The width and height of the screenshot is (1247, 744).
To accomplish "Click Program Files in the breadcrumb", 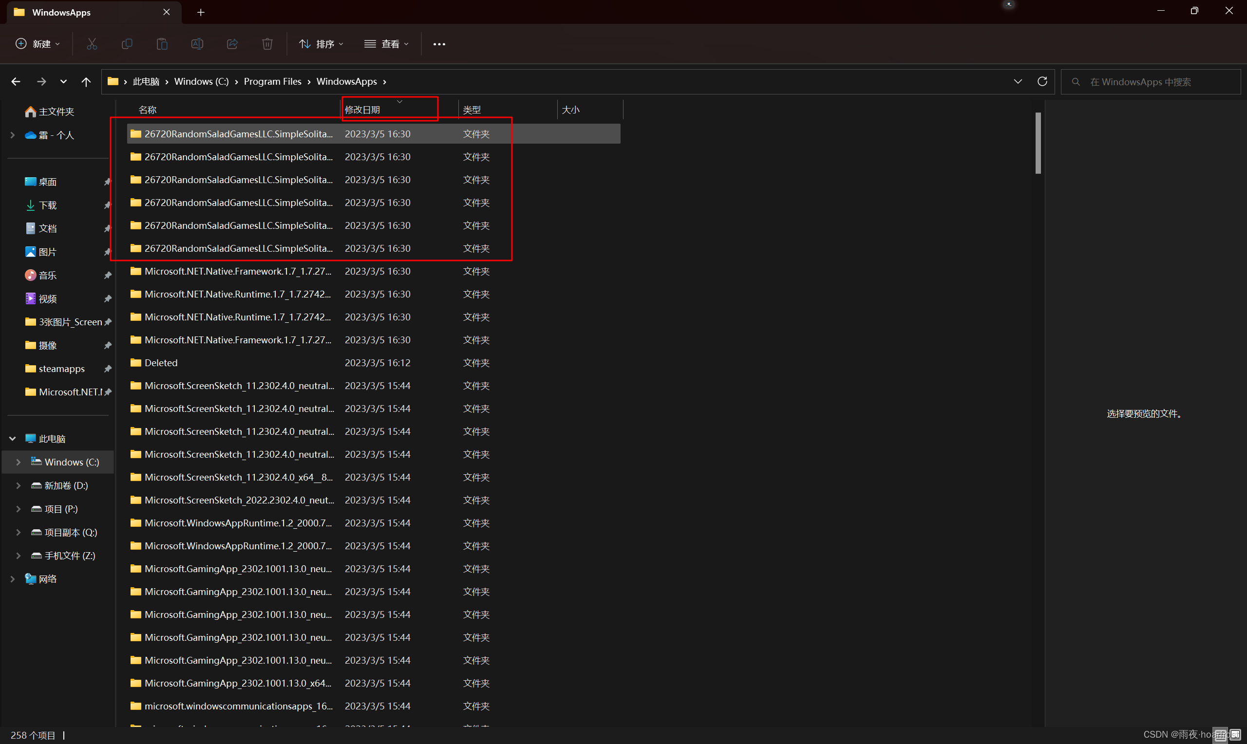I will click(x=273, y=82).
